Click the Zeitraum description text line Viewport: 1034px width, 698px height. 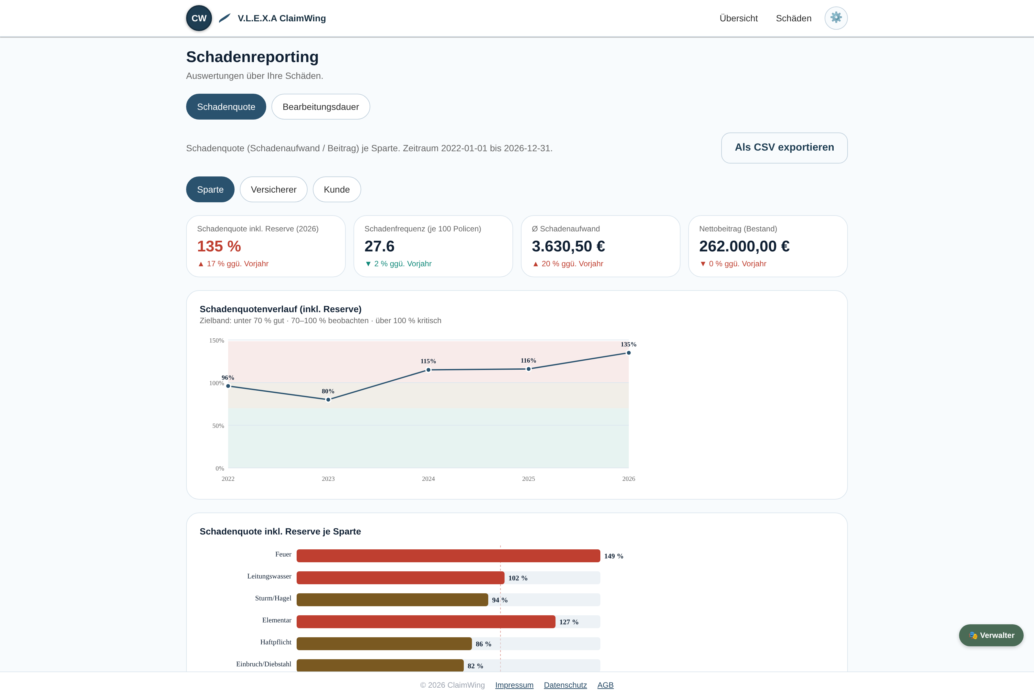coord(369,148)
